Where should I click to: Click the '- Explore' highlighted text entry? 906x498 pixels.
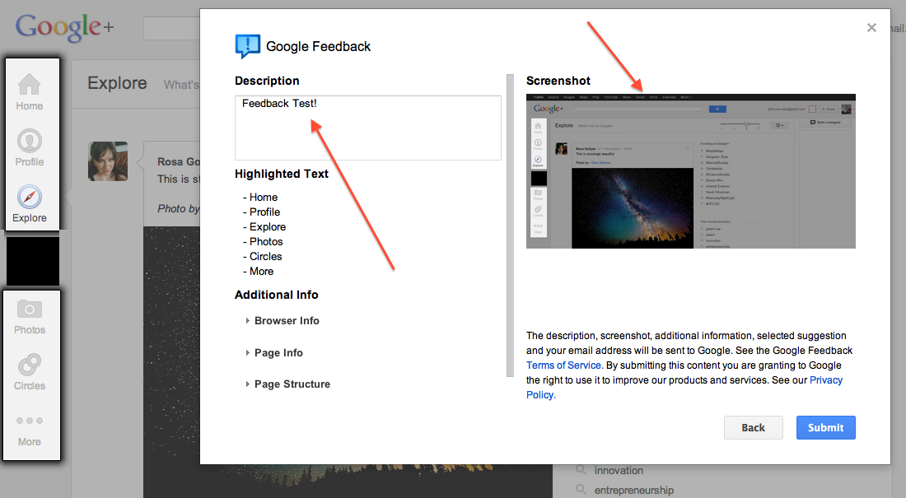coord(264,227)
